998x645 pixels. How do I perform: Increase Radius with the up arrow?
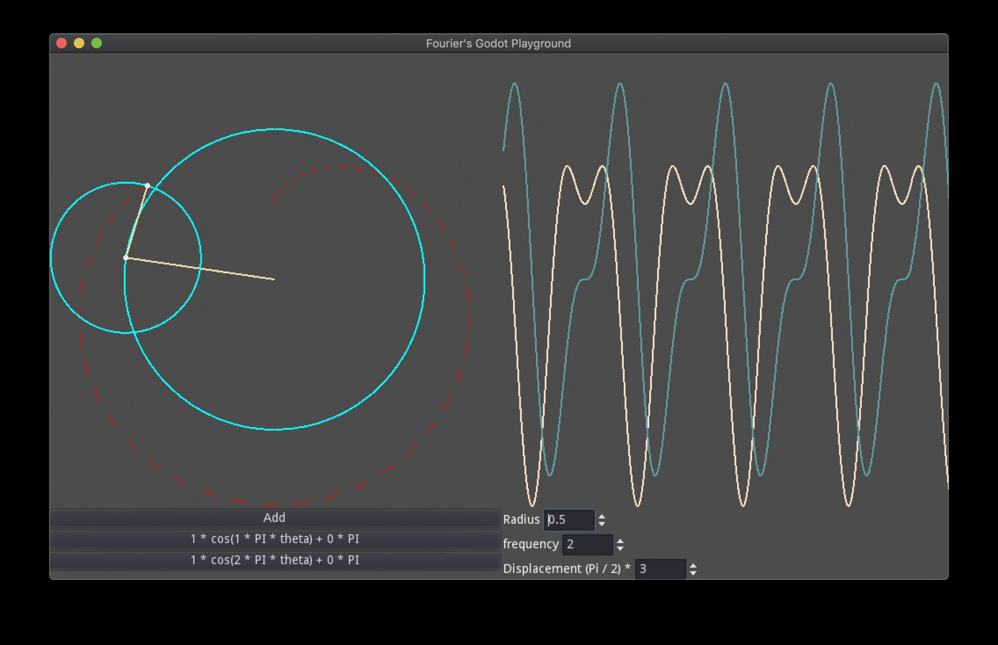coord(602,517)
